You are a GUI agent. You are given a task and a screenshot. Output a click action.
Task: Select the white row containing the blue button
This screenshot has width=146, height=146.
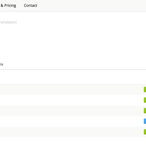coord(73,121)
